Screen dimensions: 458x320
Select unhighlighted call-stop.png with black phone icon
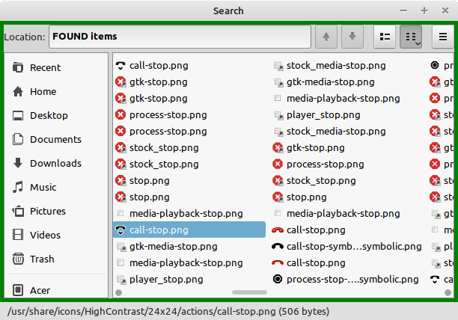(152, 66)
